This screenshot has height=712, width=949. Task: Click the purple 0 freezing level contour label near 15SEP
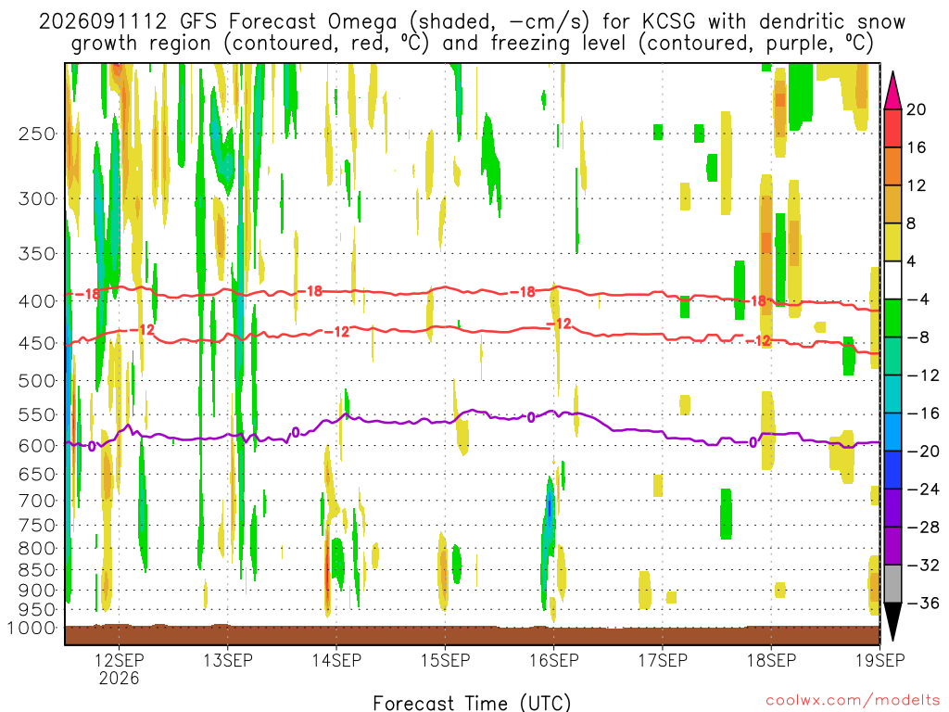531,417
